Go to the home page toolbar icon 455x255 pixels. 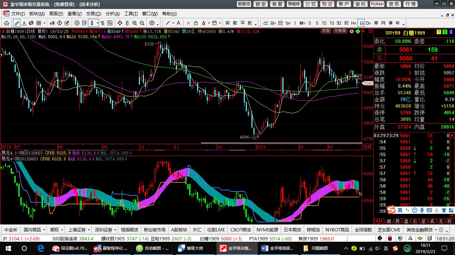point(7,23)
